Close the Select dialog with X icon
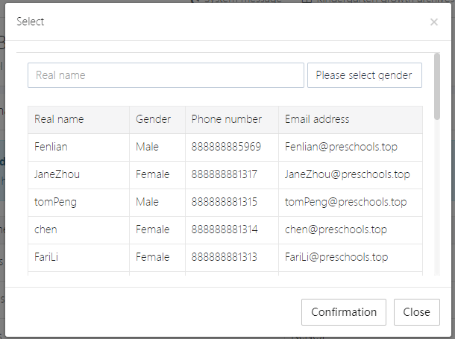The image size is (455, 339). pyautogui.click(x=434, y=22)
